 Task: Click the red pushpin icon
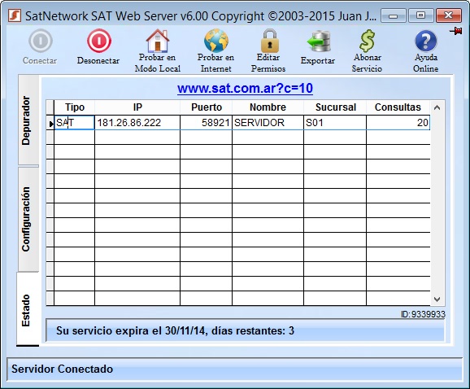(x=455, y=31)
